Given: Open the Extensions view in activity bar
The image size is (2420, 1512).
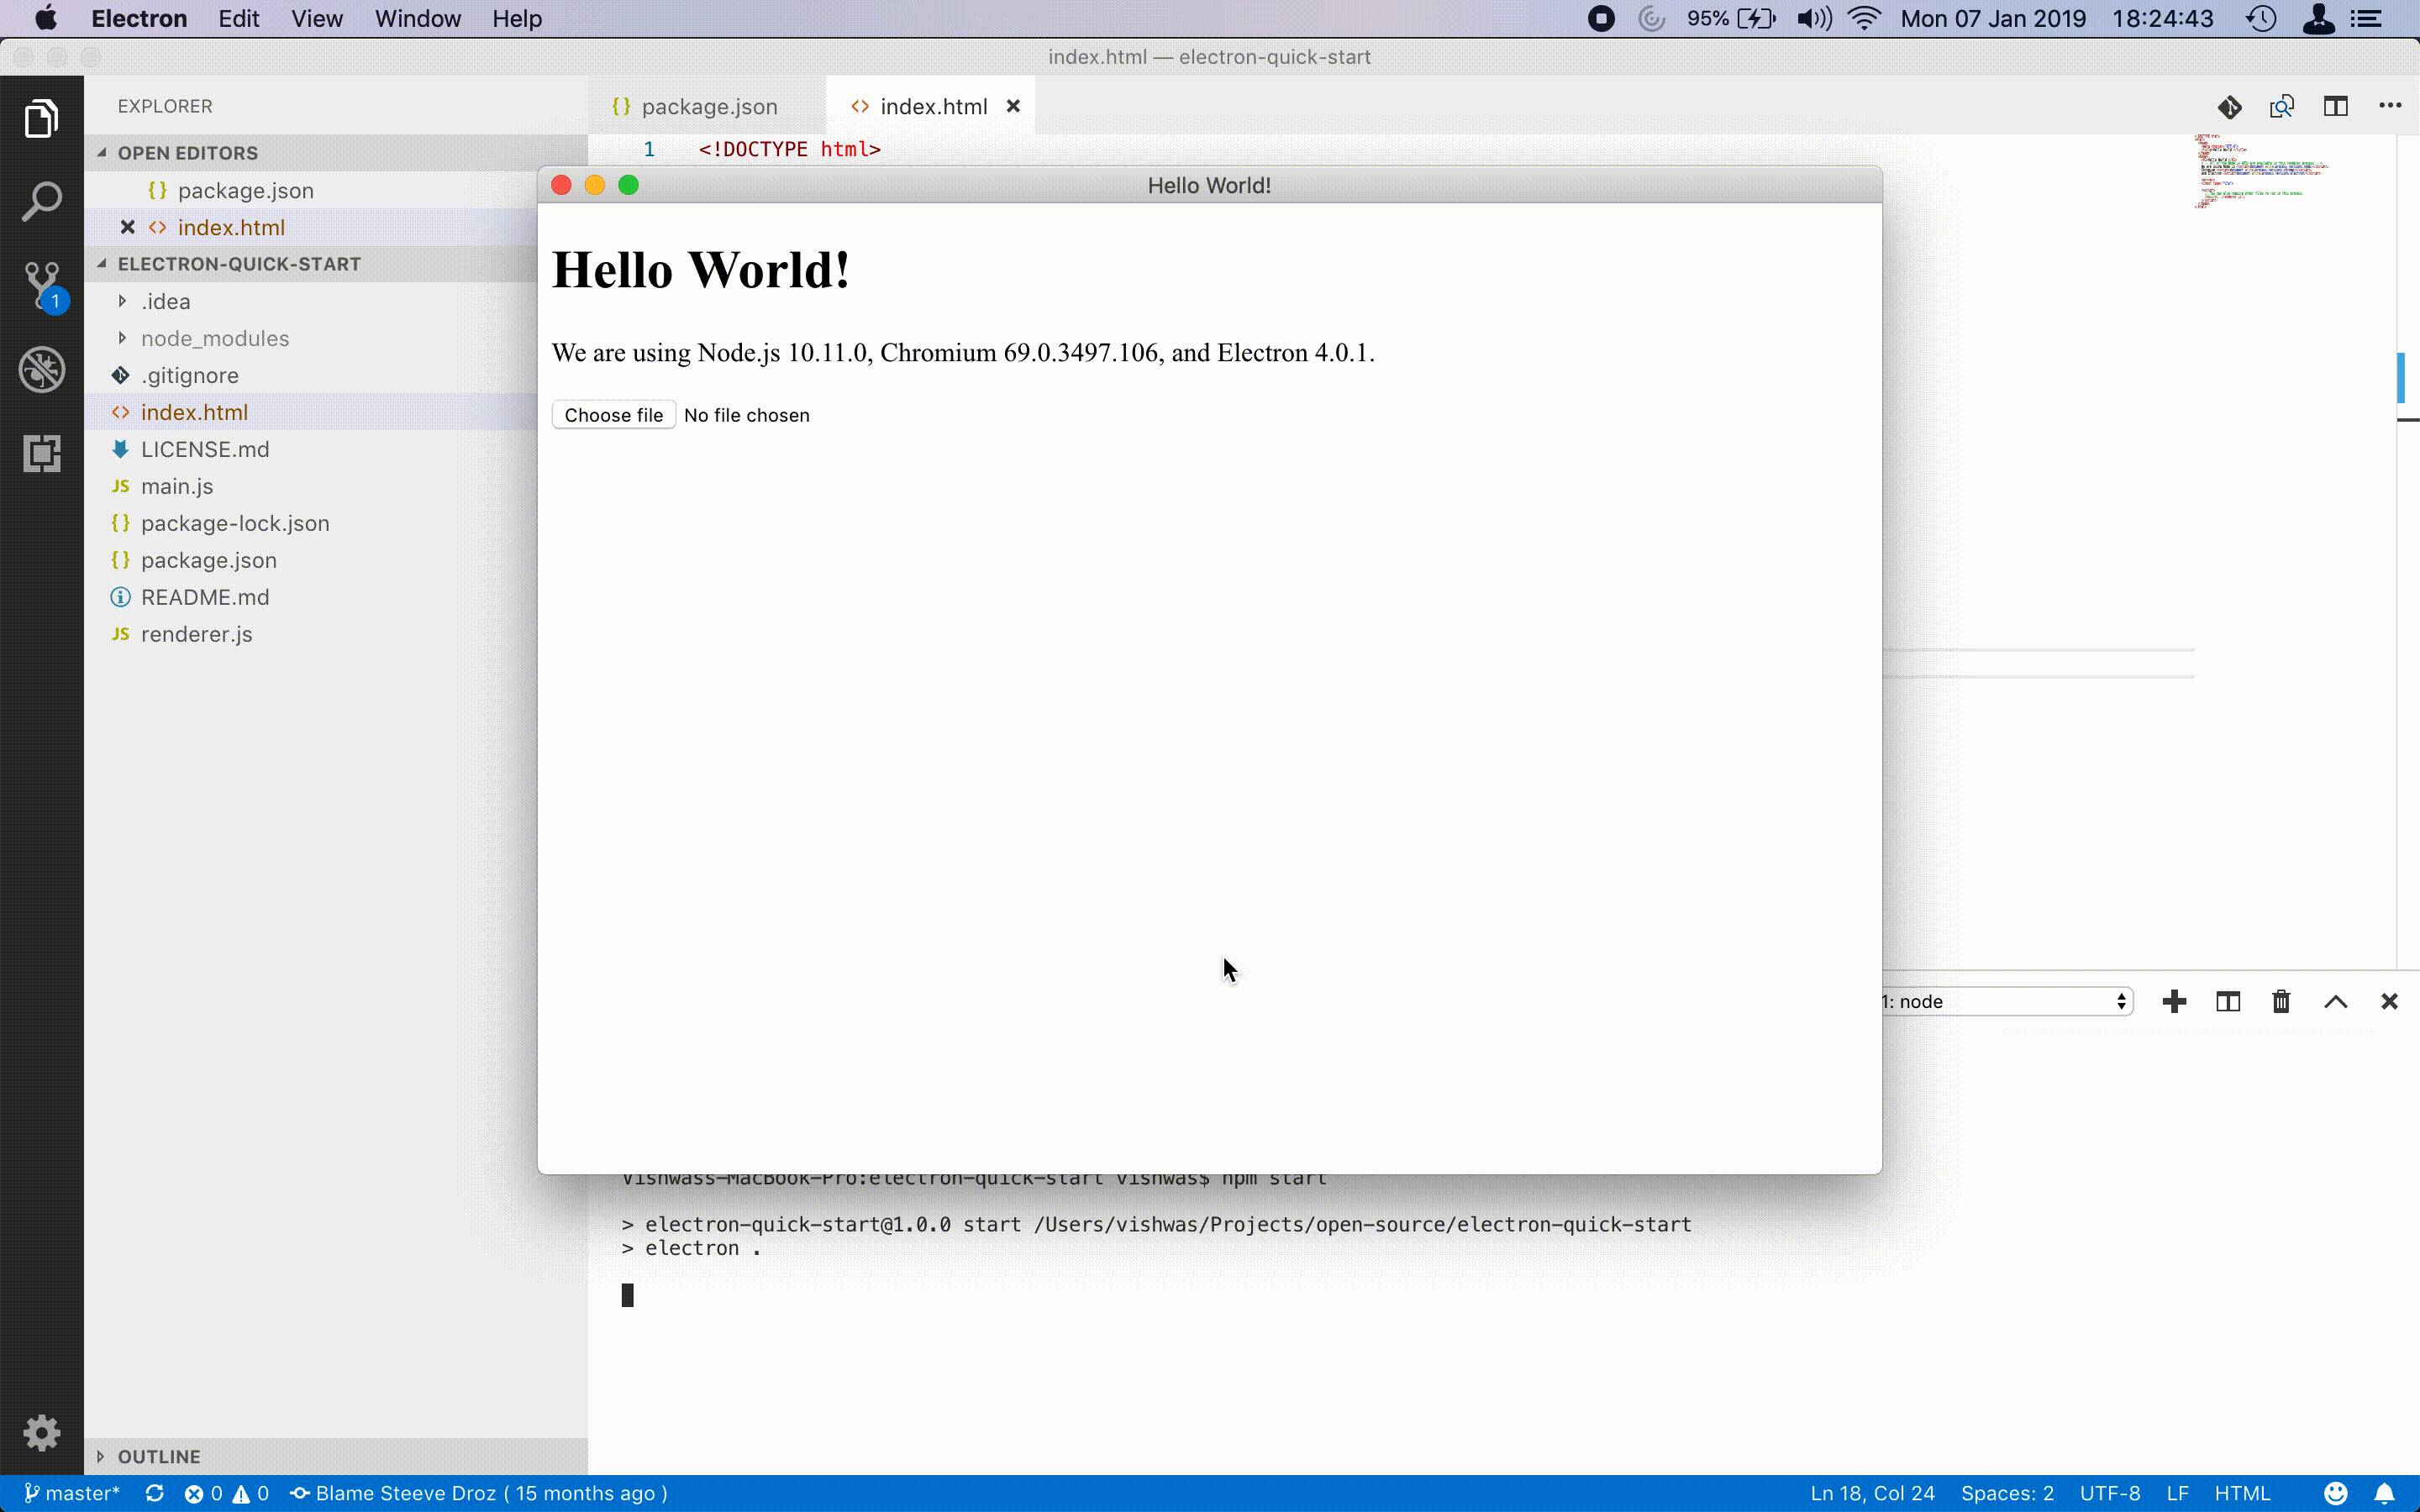Looking at the screenshot, I should coord(41,453).
